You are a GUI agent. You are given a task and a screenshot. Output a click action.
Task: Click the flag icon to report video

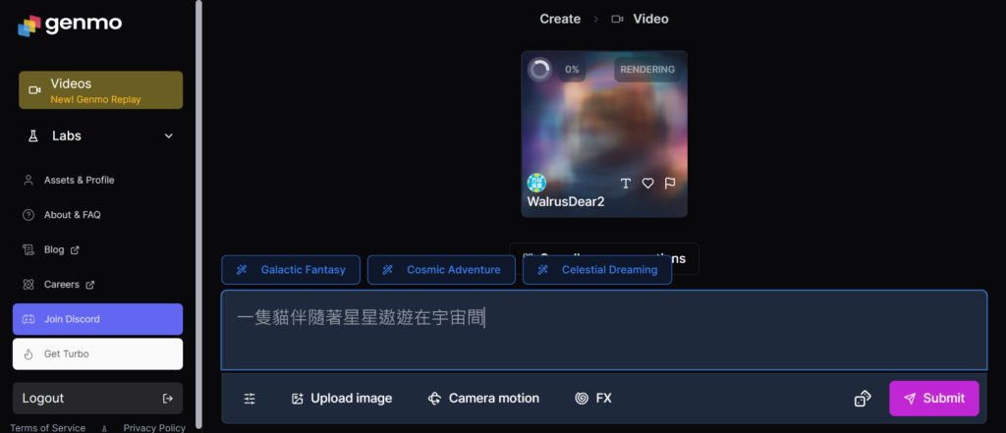[670, 184]
